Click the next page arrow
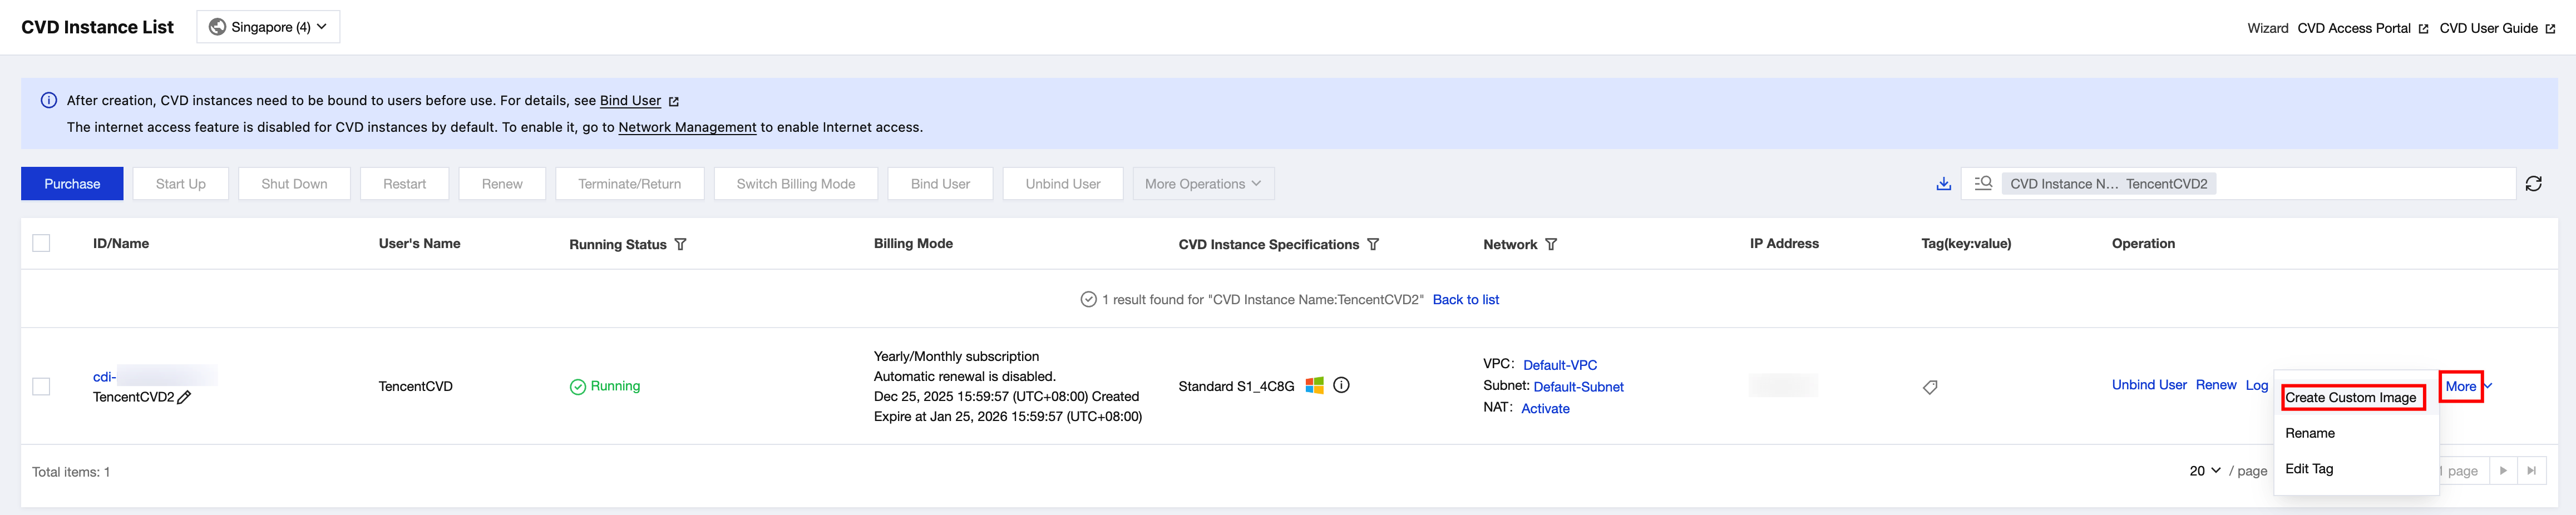 (x=2503, y=471)
